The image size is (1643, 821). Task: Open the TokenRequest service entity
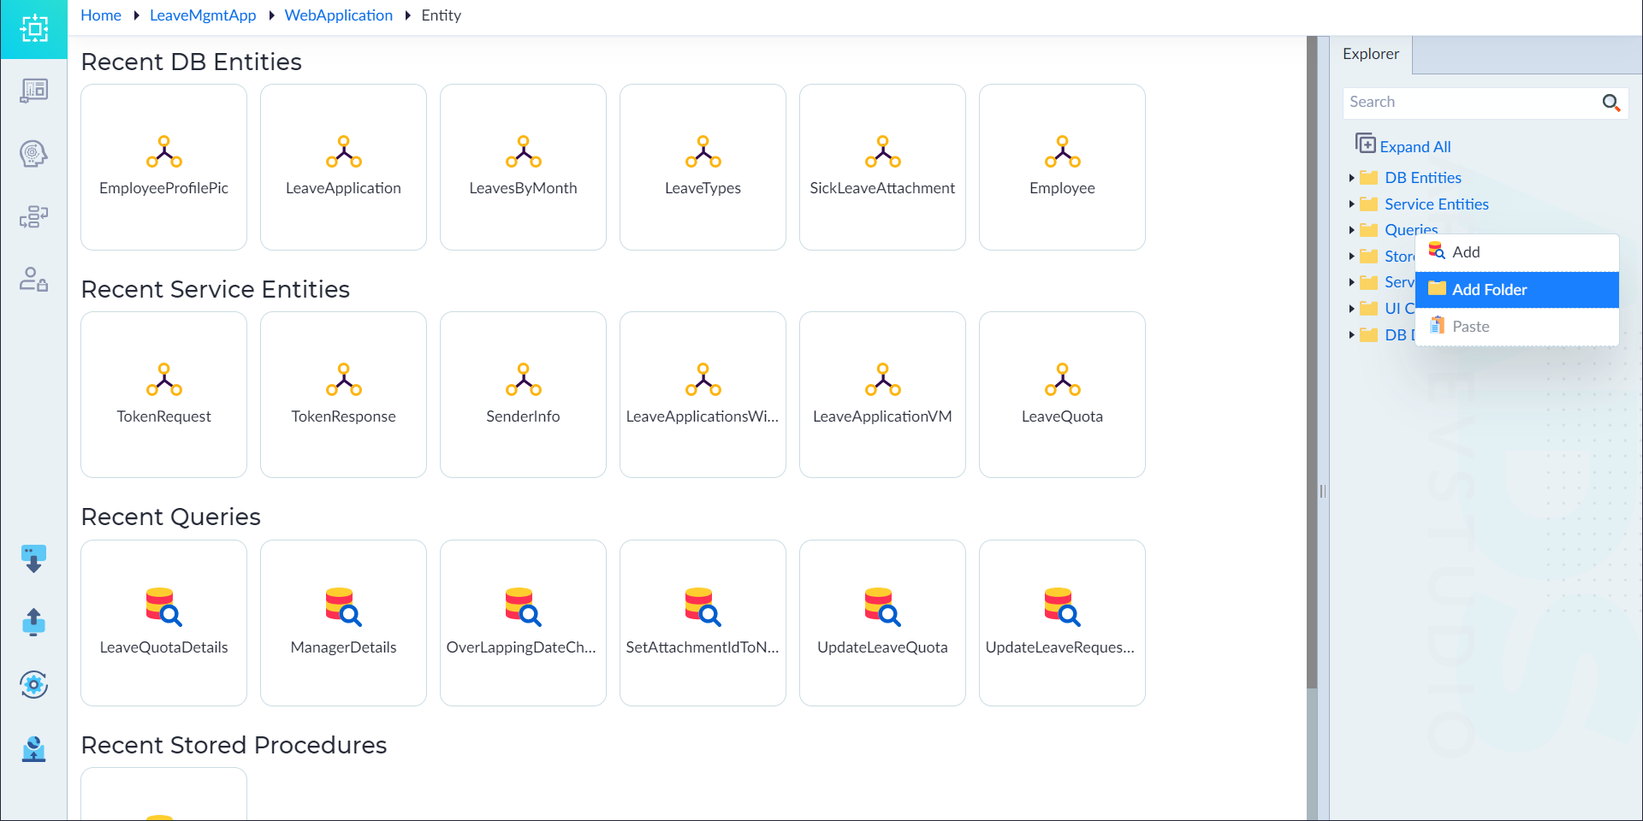[x=163, y=394]
